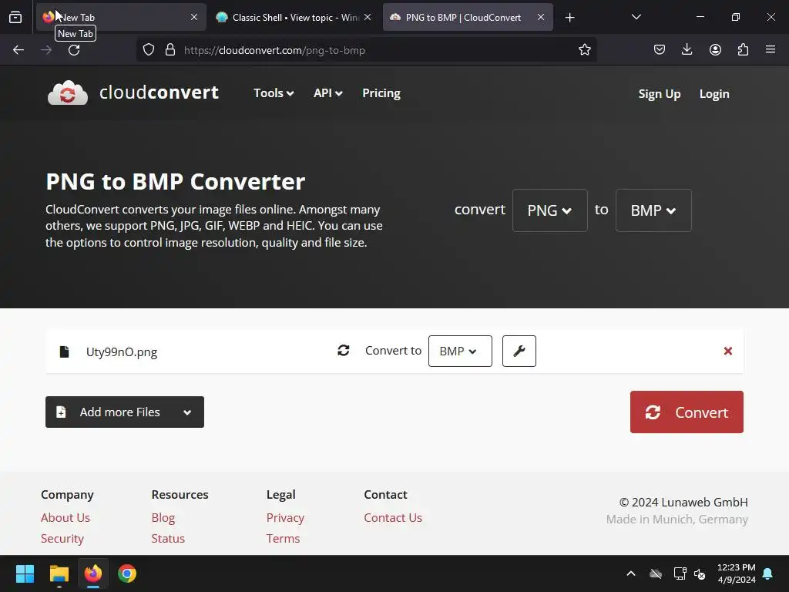View site security padlock info
Image resolution: width=789 pixels, height=592 pixels.
(x=170, y=50)
